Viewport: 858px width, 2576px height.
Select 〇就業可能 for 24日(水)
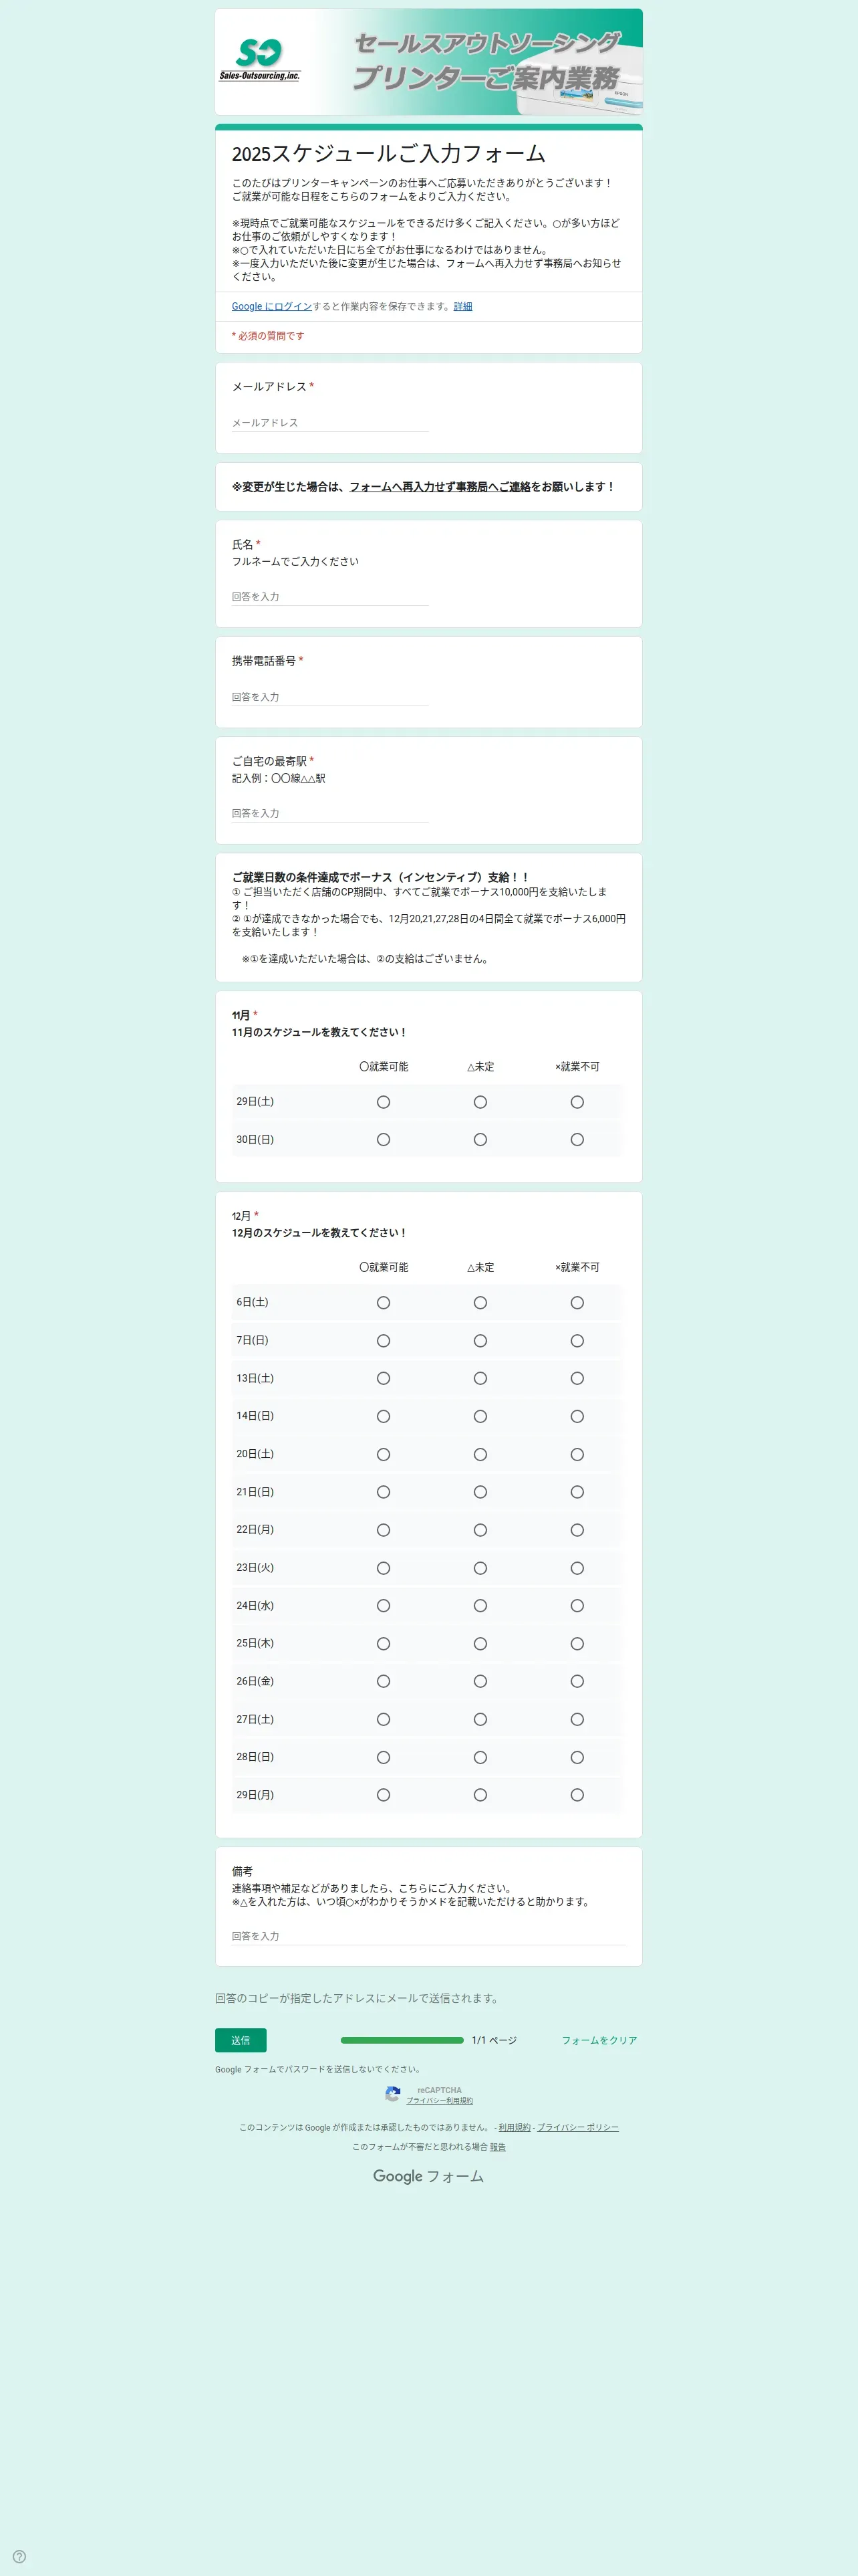tap(384, 1606)
